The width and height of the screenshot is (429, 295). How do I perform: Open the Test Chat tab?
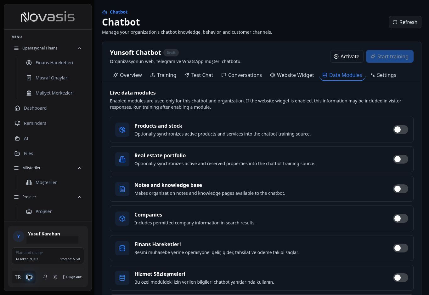point(199,75)
